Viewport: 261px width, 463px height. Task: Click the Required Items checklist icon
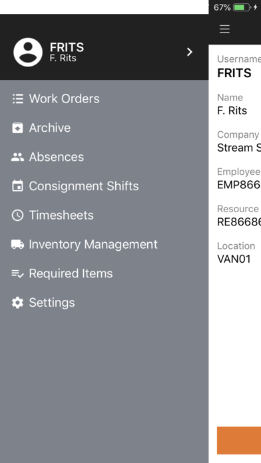click(17, 273)
